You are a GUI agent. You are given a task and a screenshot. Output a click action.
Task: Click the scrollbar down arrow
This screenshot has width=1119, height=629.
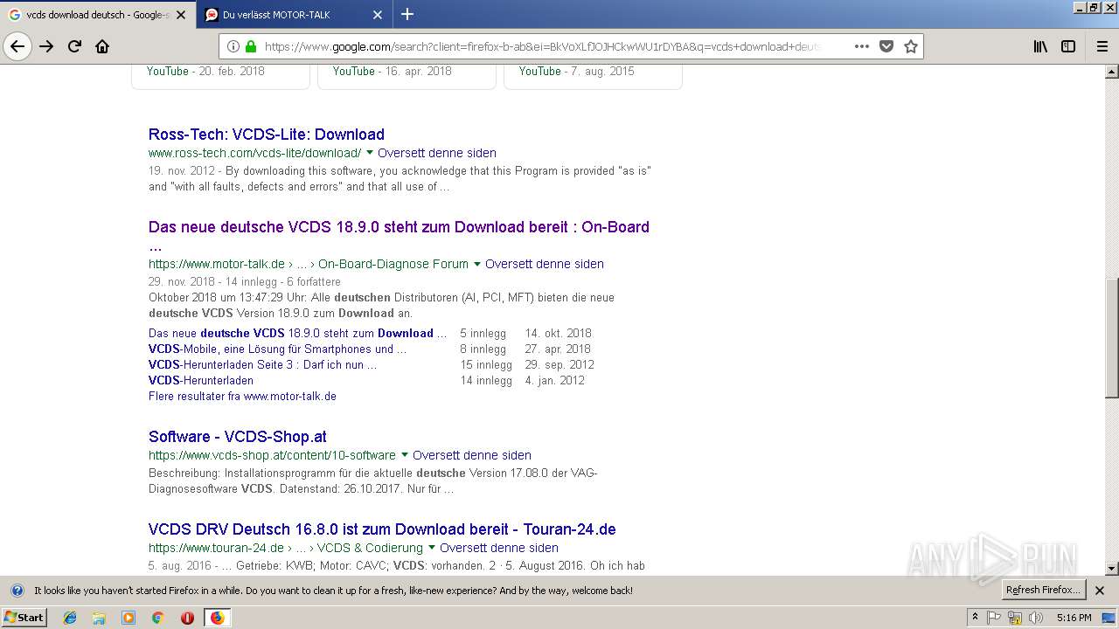pyautogui.click(x=1112, y=568)
